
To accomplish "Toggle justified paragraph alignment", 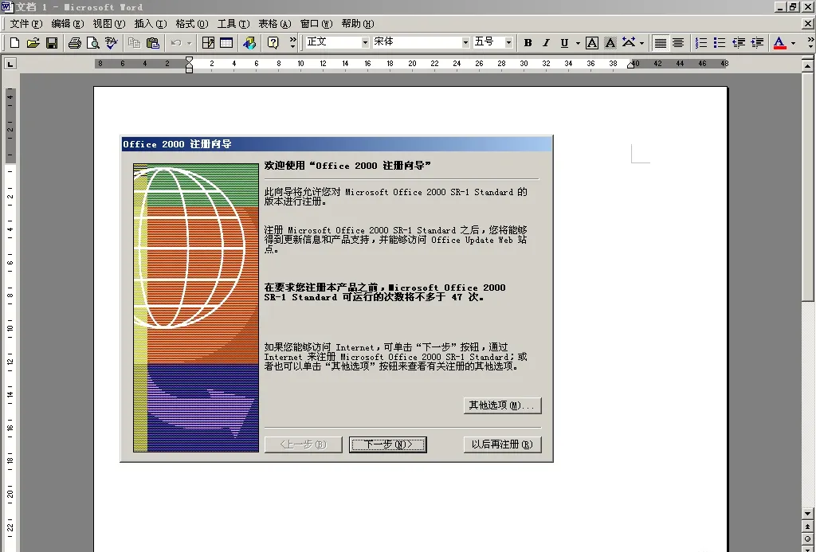I will coord(660,43).
